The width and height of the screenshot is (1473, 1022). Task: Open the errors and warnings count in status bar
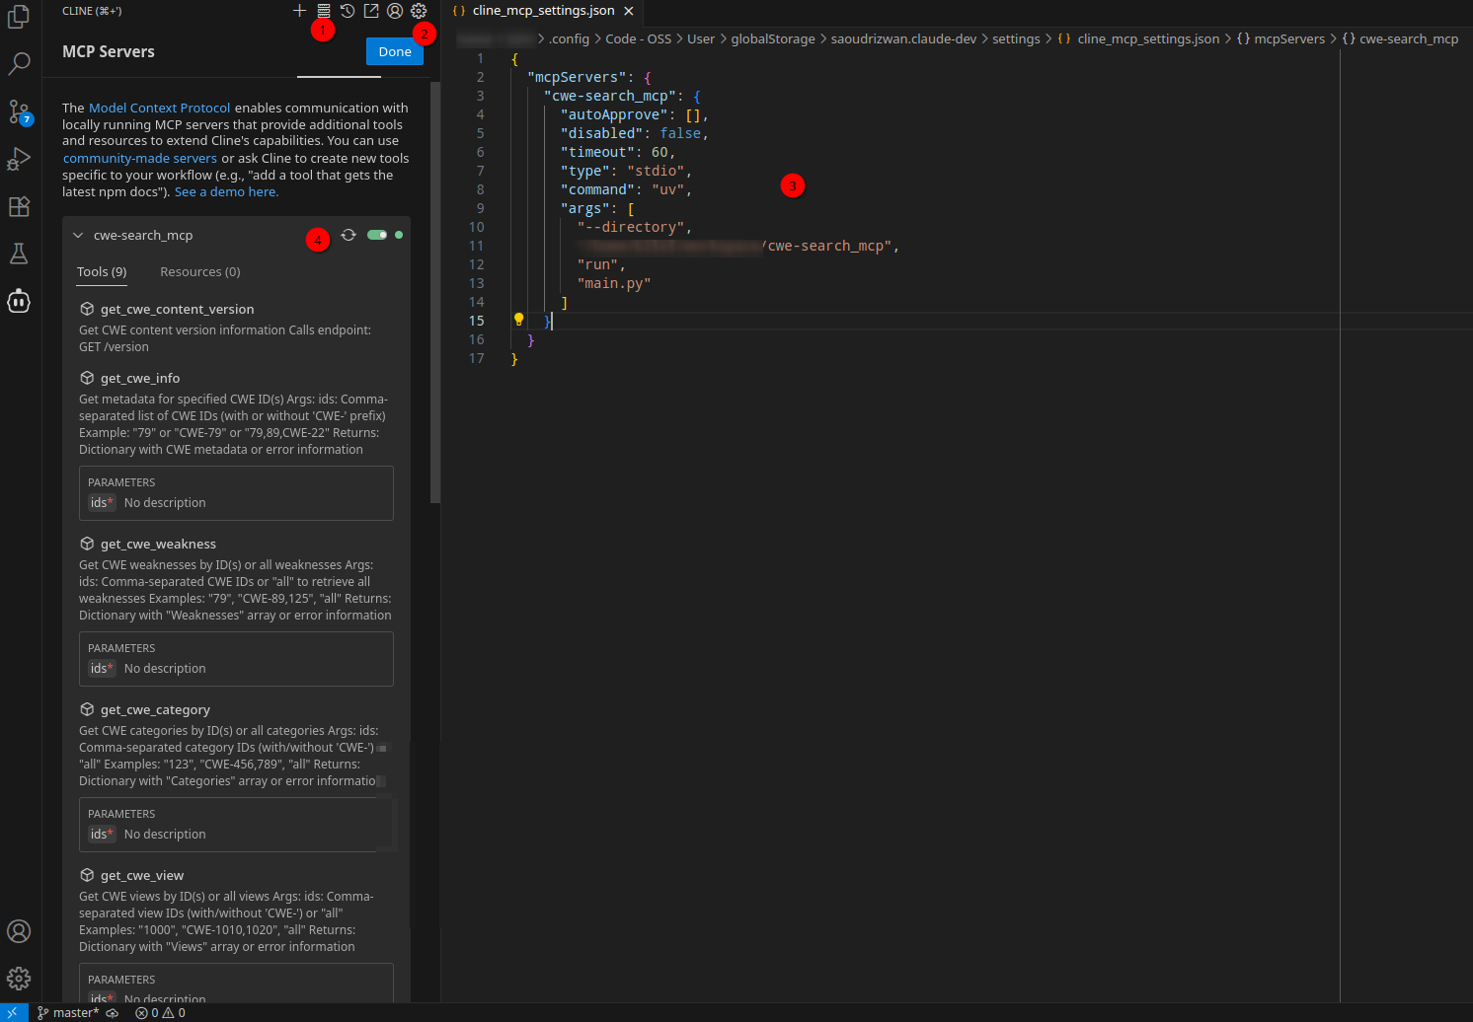[x=161, y=1013]
